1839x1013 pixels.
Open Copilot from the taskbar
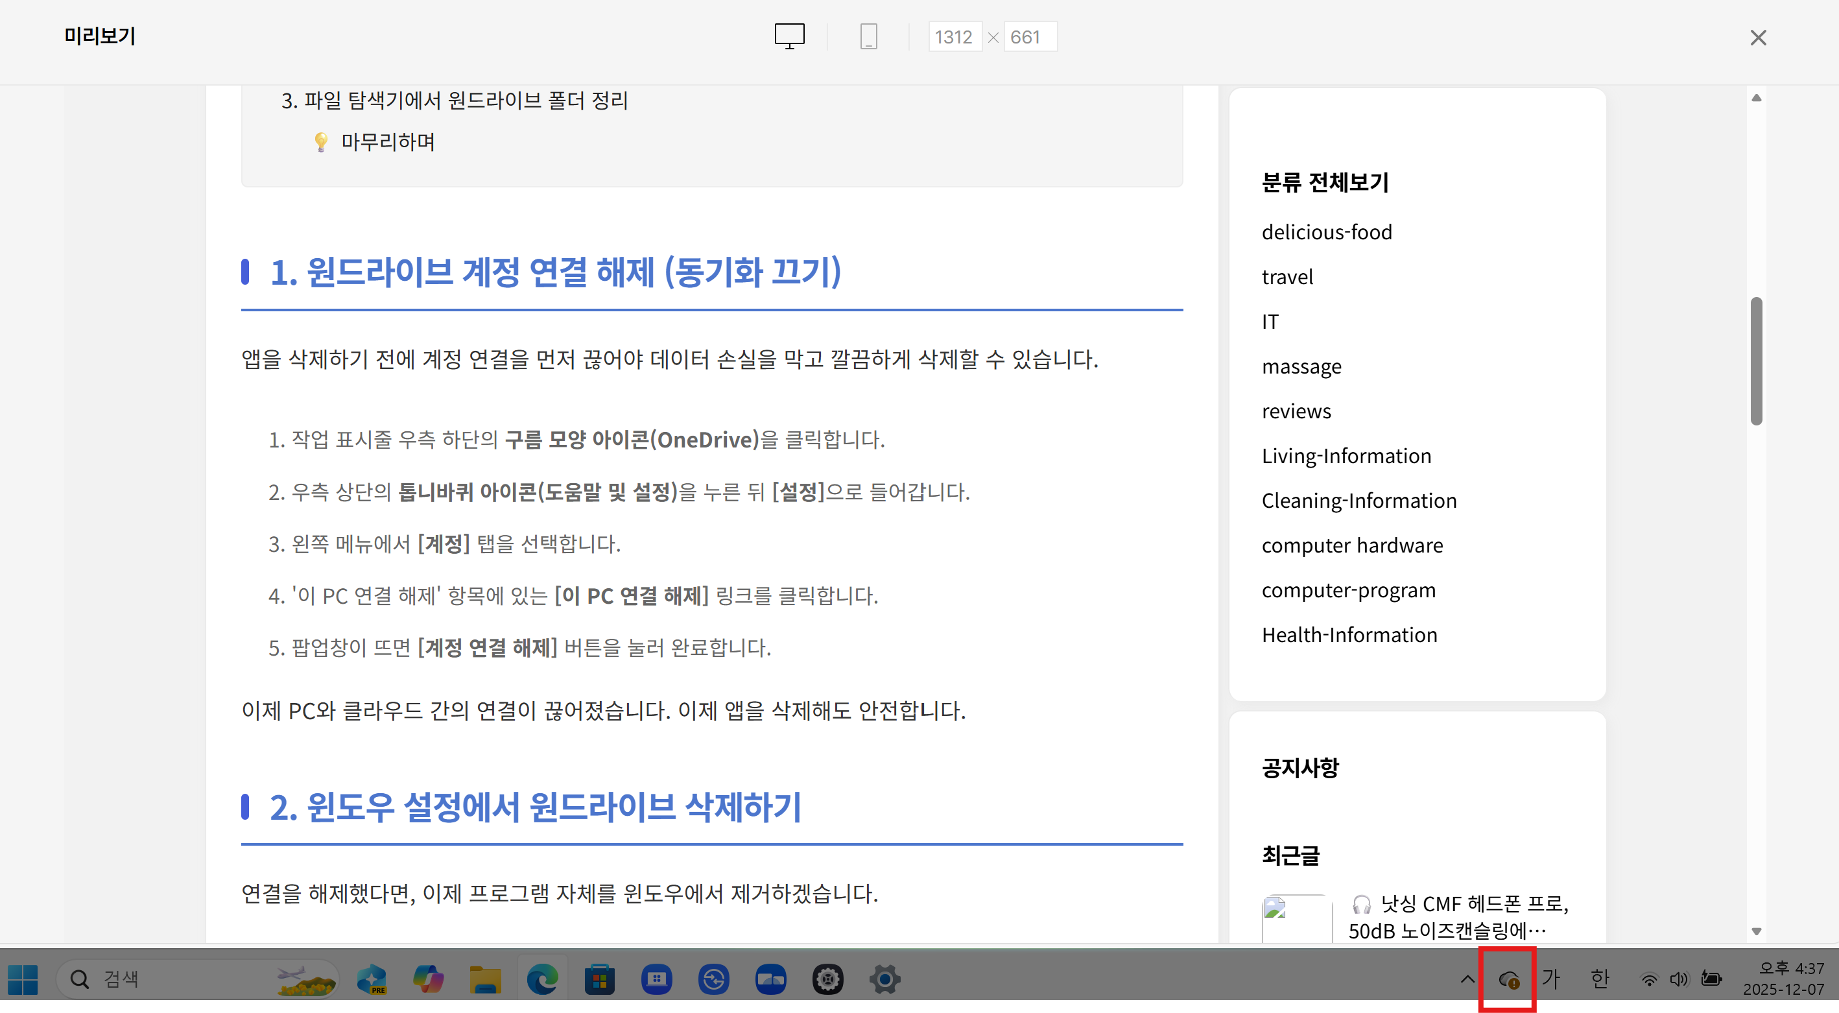[x=429, y=979]
